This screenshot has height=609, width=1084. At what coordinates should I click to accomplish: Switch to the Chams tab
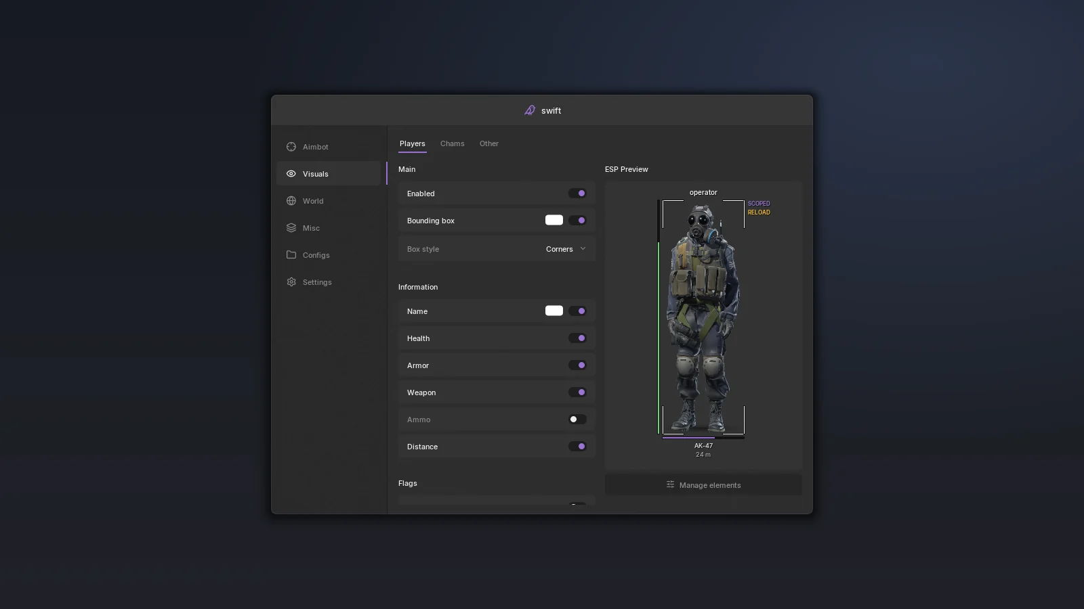(453, 143)
